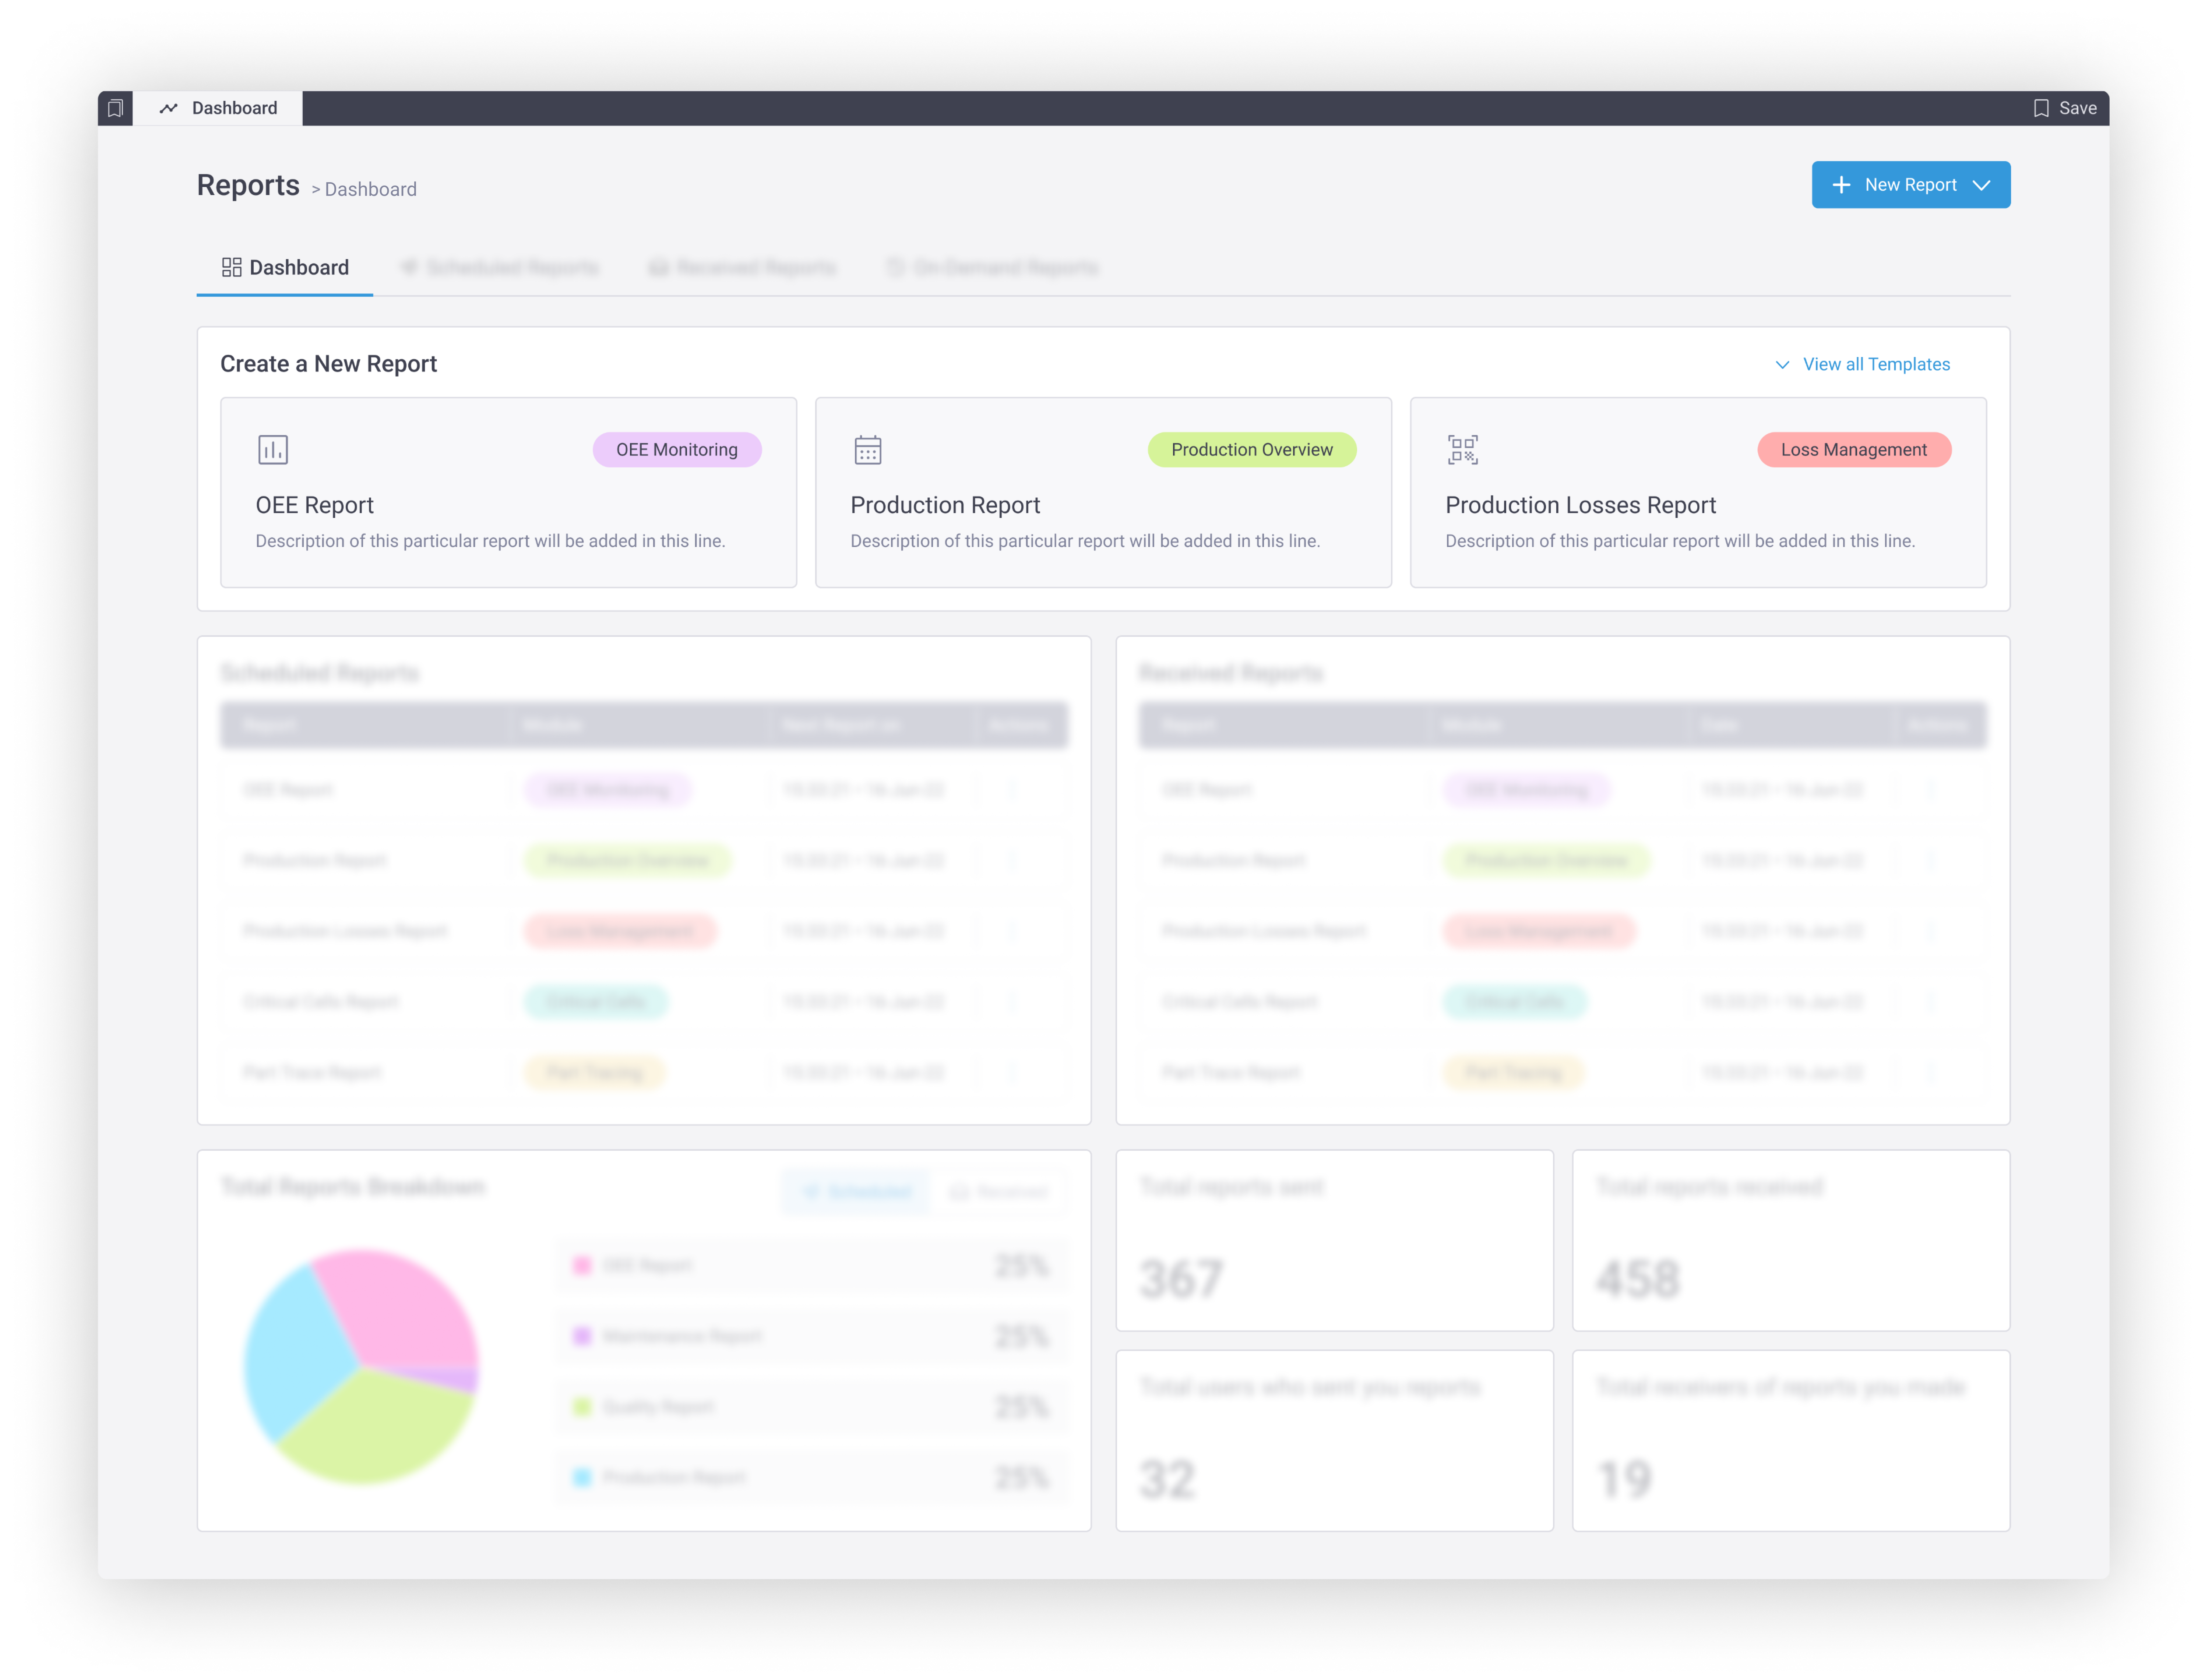Click the Reports page heading
Viewport: 2205px width, 1680px height.
248,185
